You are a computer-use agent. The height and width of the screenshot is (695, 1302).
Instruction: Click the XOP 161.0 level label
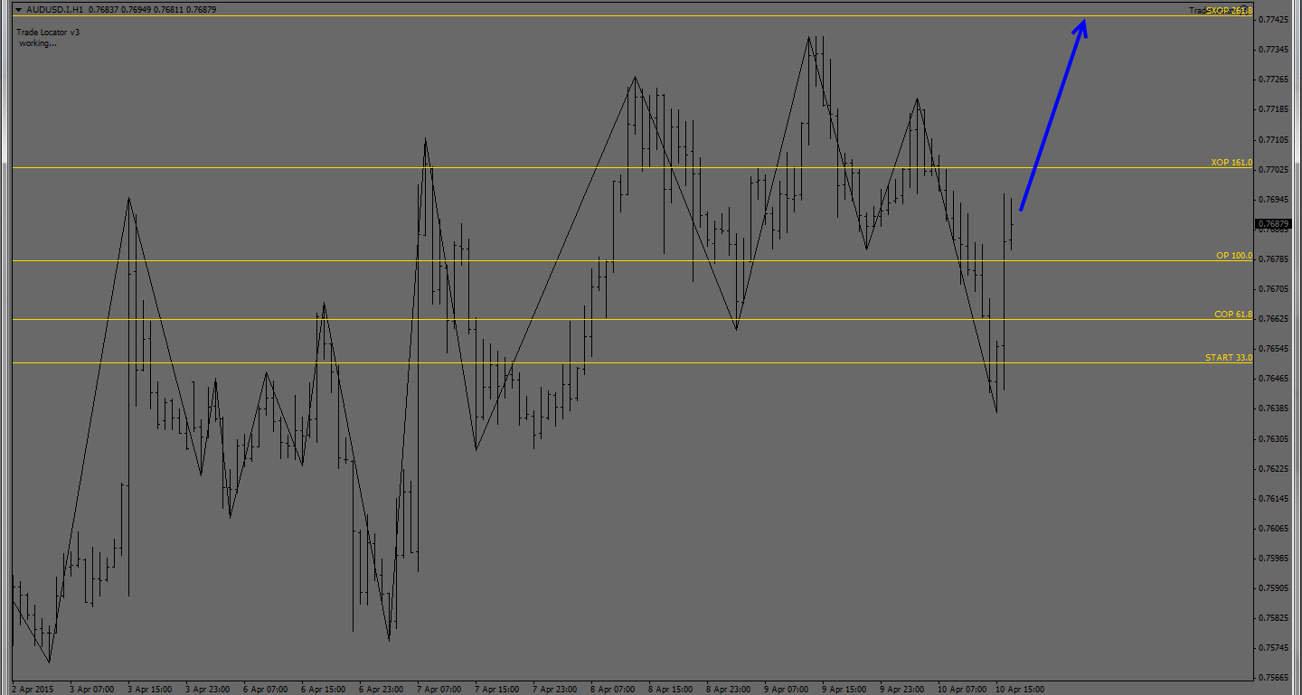(x=1231, y=163)
